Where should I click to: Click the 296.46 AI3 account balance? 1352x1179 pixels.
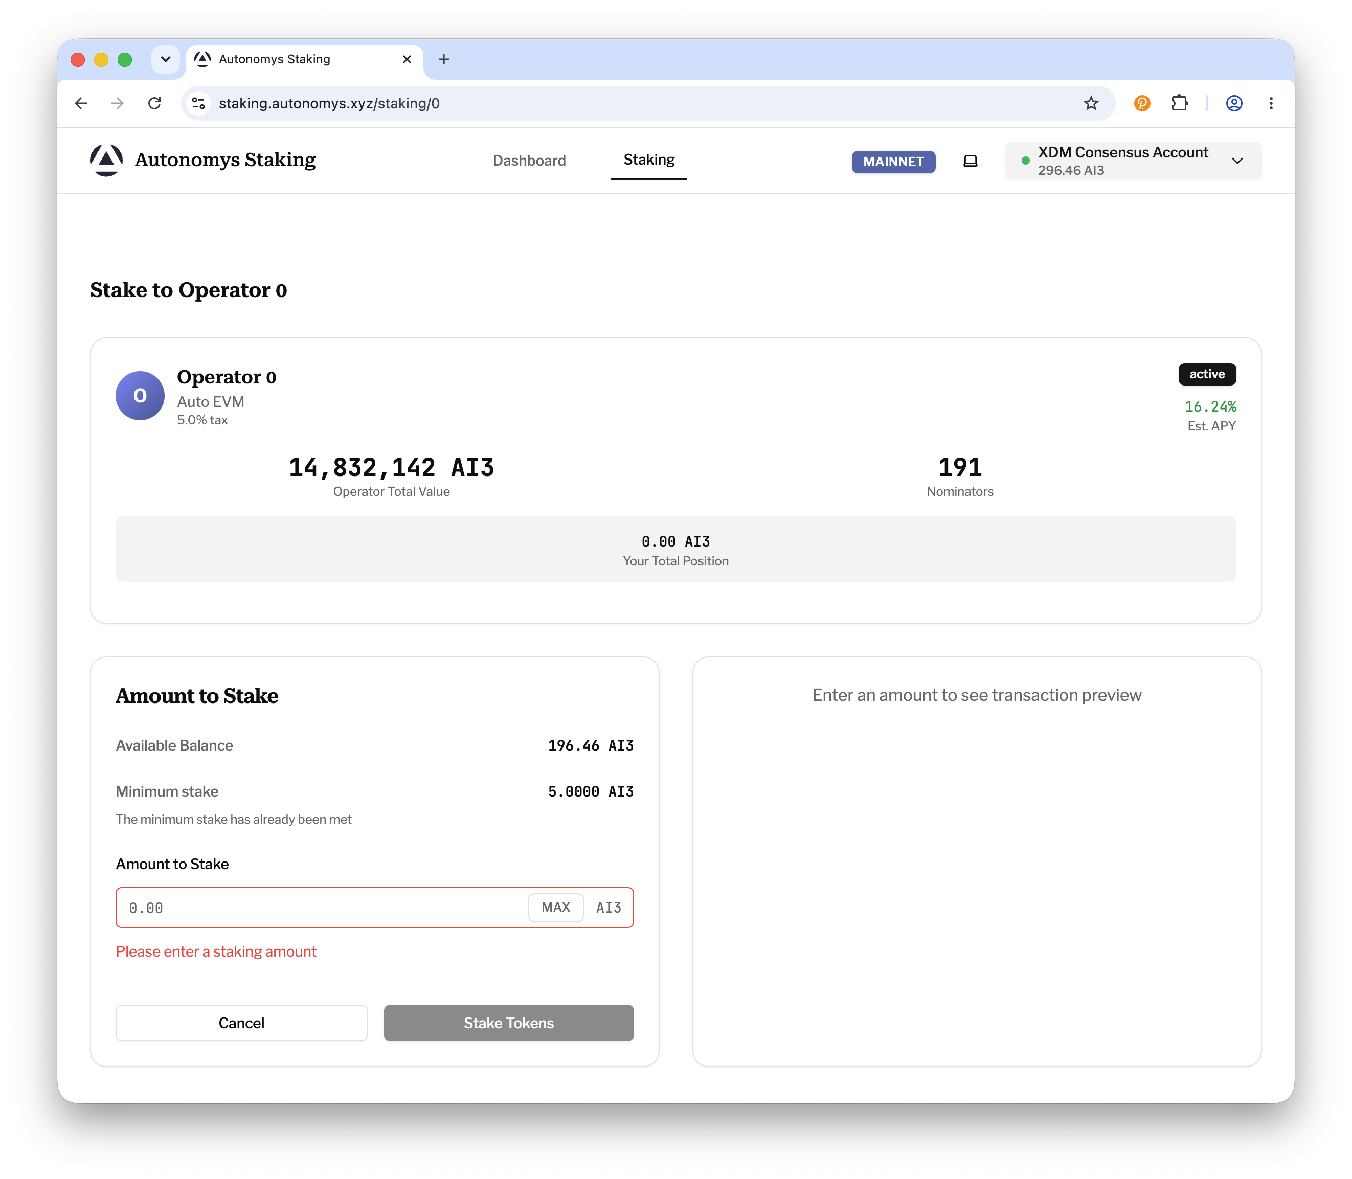coord(1070,170)
